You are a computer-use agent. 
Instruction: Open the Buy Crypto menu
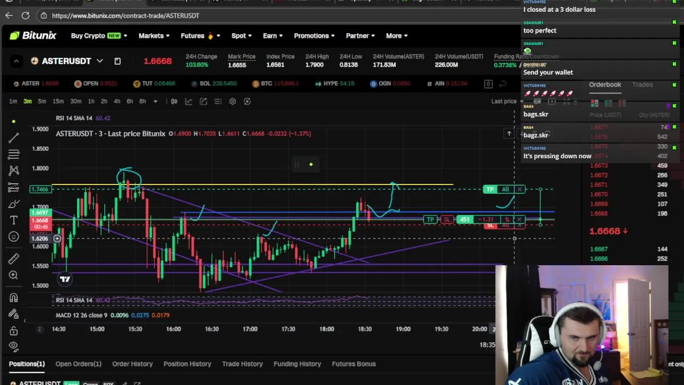(x=99, y=36)
